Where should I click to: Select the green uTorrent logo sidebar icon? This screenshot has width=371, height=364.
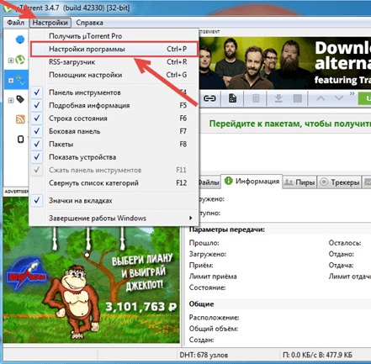coord(20,60)
